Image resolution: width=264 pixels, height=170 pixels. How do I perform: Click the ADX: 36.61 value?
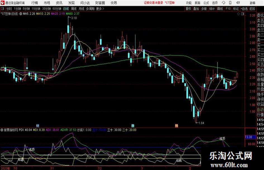(x=52, y=130)
